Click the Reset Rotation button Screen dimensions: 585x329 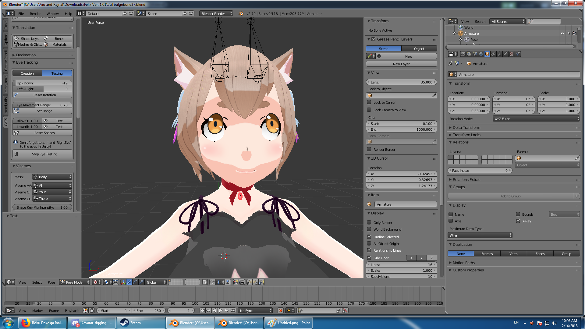click(42, 95)
